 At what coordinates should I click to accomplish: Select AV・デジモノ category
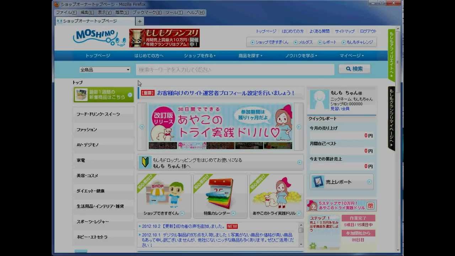click(103, 145)
